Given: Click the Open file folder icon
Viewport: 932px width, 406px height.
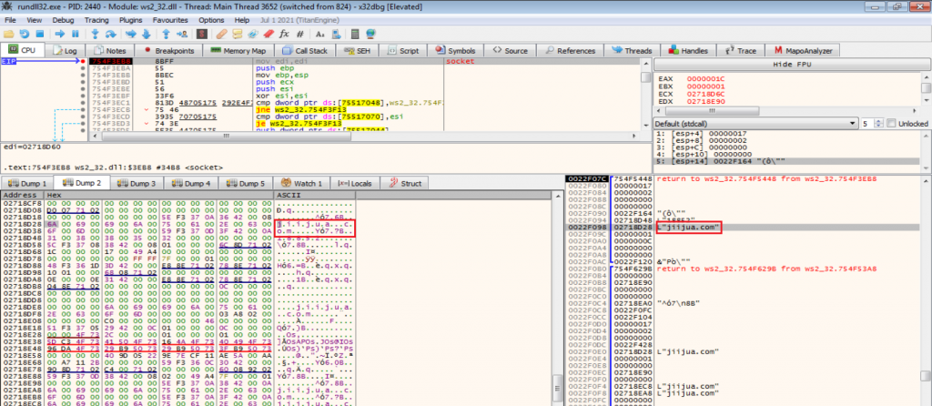Looking at the screenshot, I should [8, 34].
